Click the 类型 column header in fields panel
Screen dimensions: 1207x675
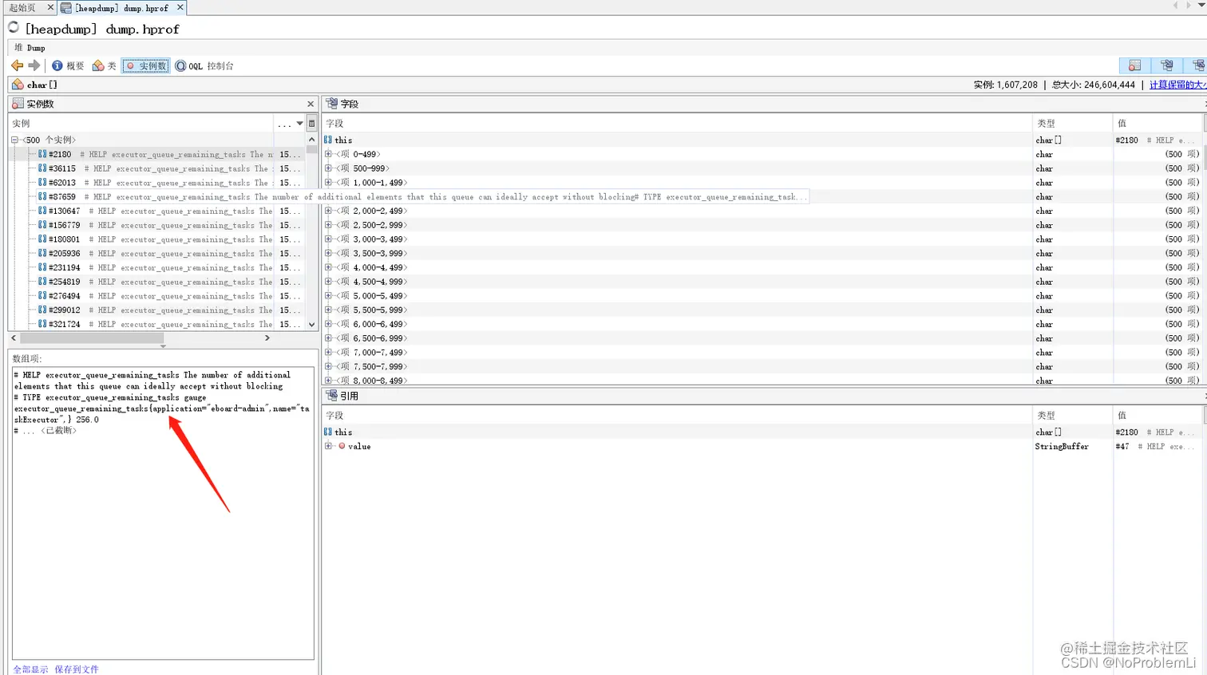pos(1073,124)
